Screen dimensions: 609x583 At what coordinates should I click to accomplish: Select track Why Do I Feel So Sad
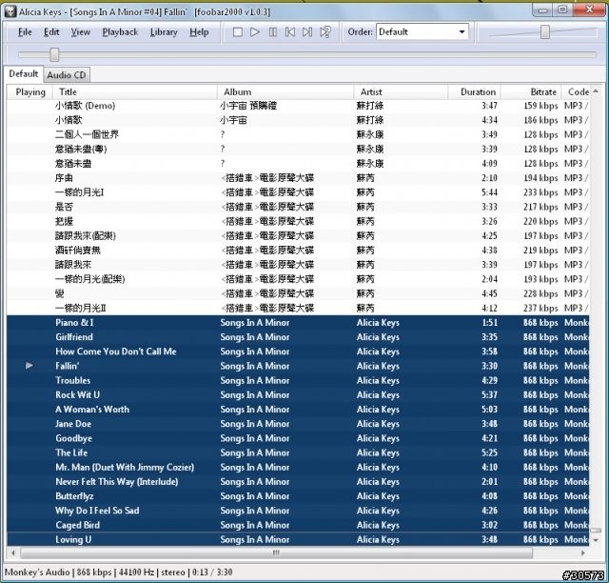tap(298, 511)
